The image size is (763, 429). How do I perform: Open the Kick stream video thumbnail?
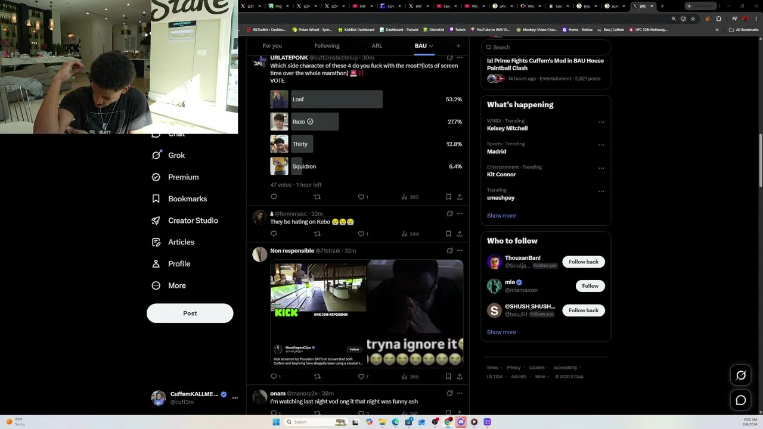(x=318, y=313)
